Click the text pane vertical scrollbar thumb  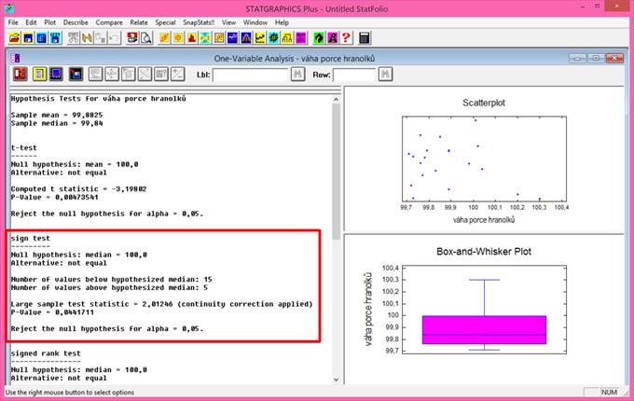pyautogui.click(x=337, y=172)
